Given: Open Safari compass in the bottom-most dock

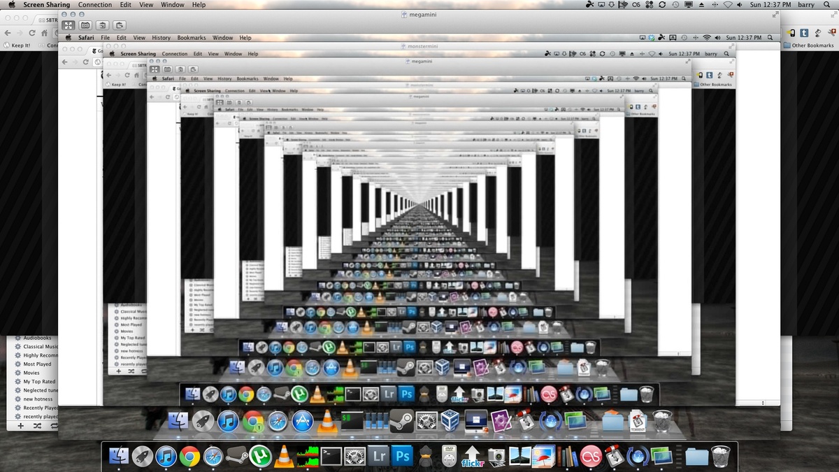Looking at the screenshot, I should click(x=213, y=457).
